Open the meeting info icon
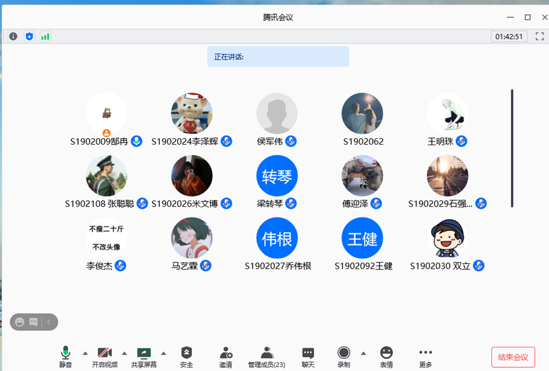Viewport: 549px width, 371px height. pyautogui.click(x=13, y=36)
